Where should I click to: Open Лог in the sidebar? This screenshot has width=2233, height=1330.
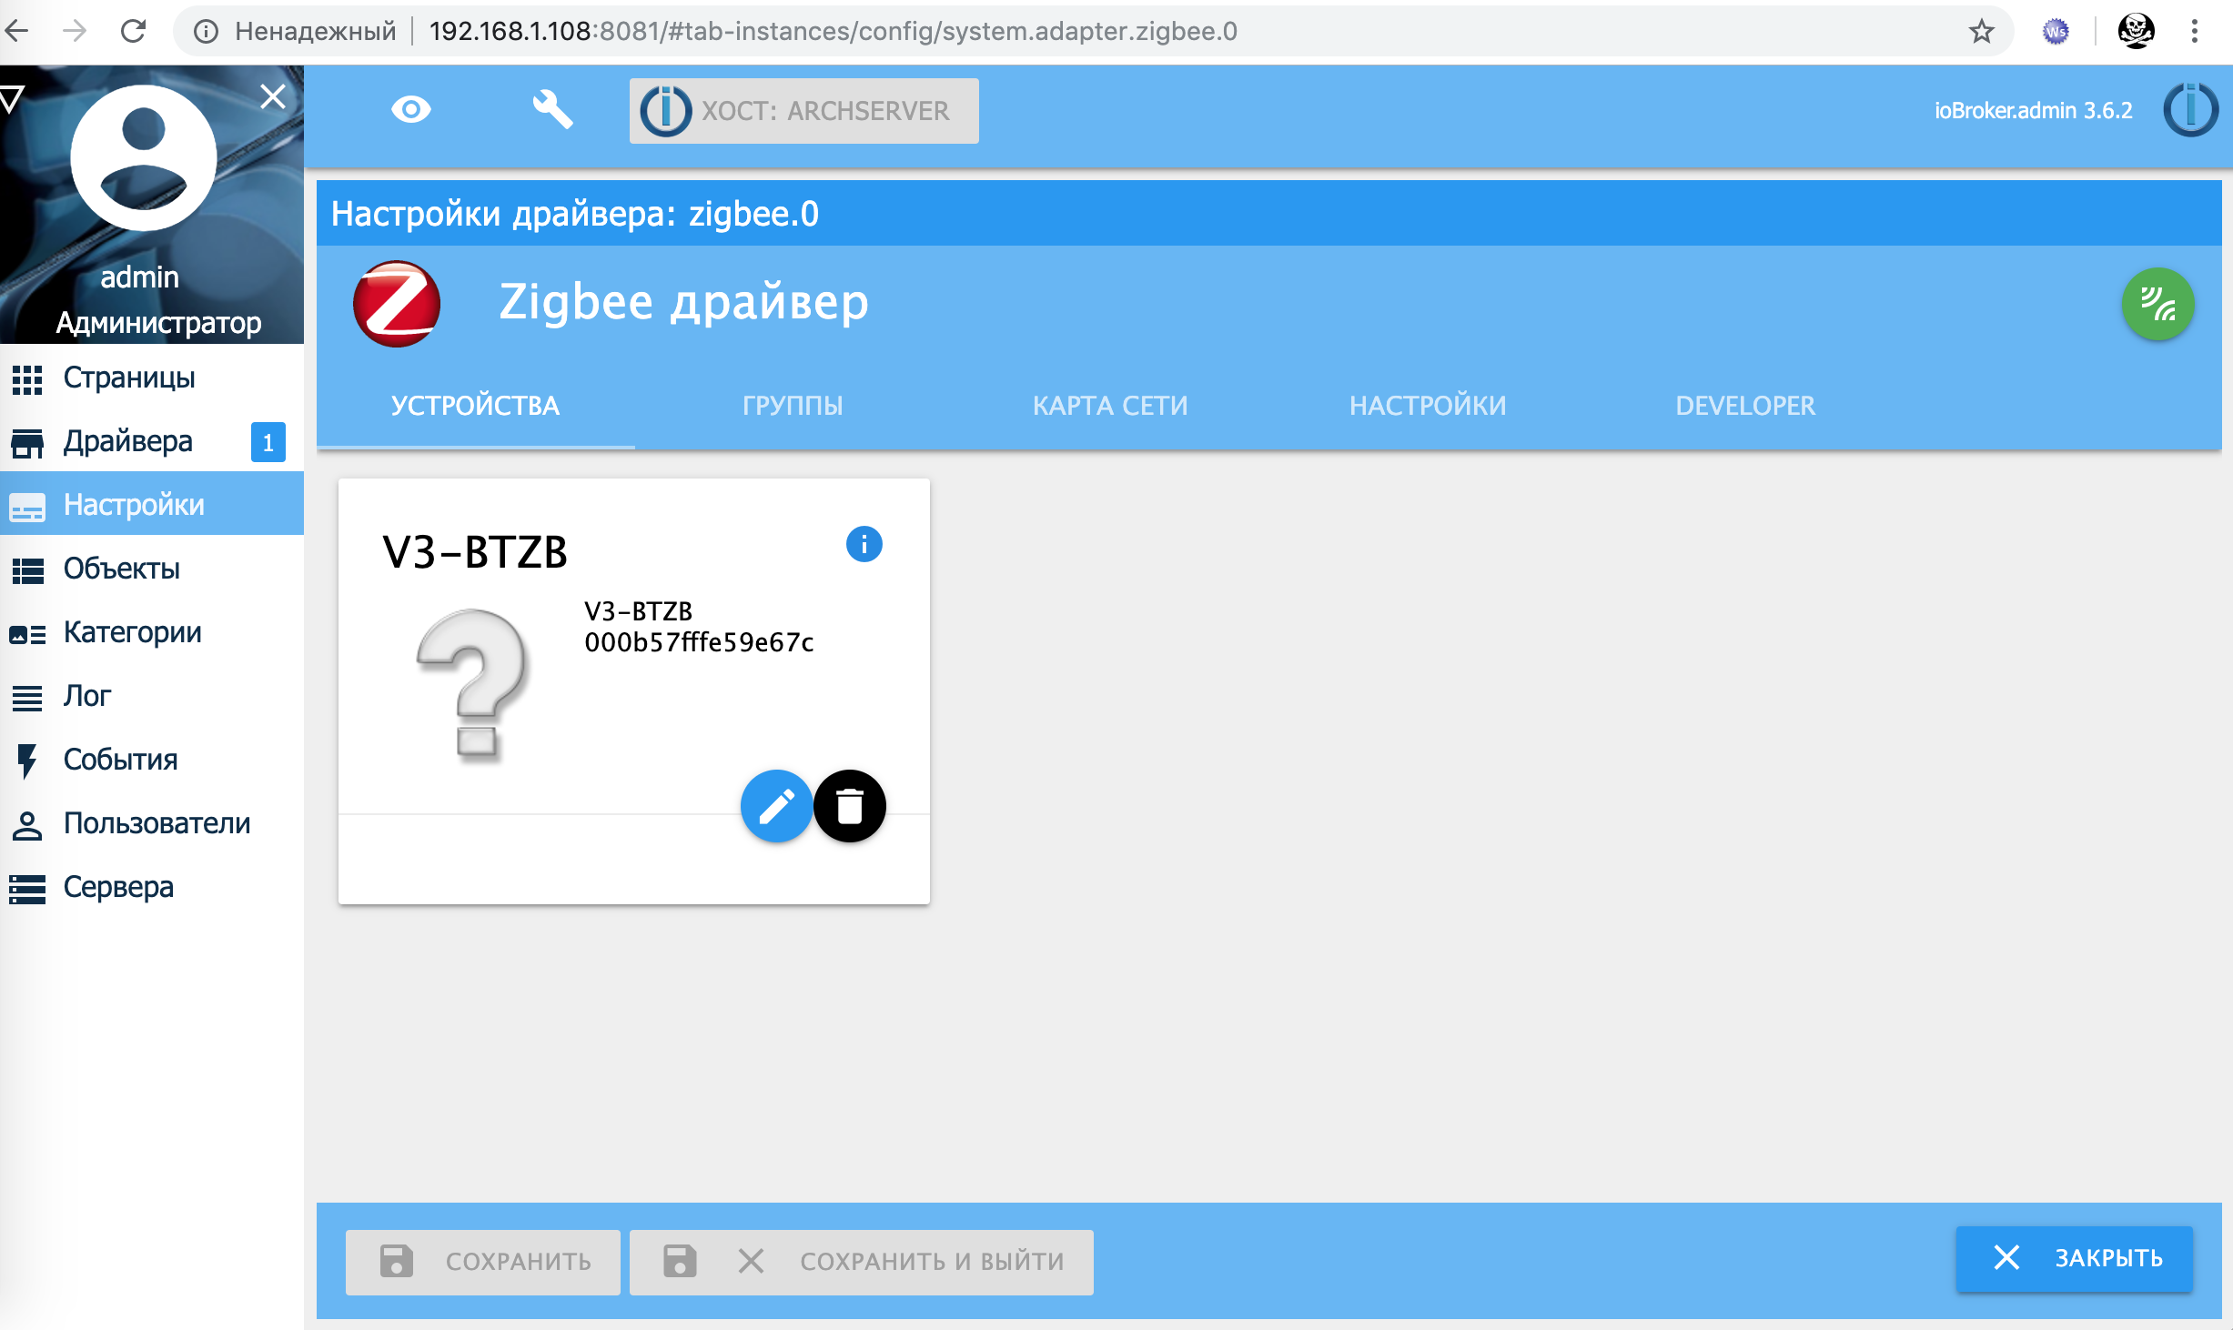pyautogui.click(x=86, y=696)
